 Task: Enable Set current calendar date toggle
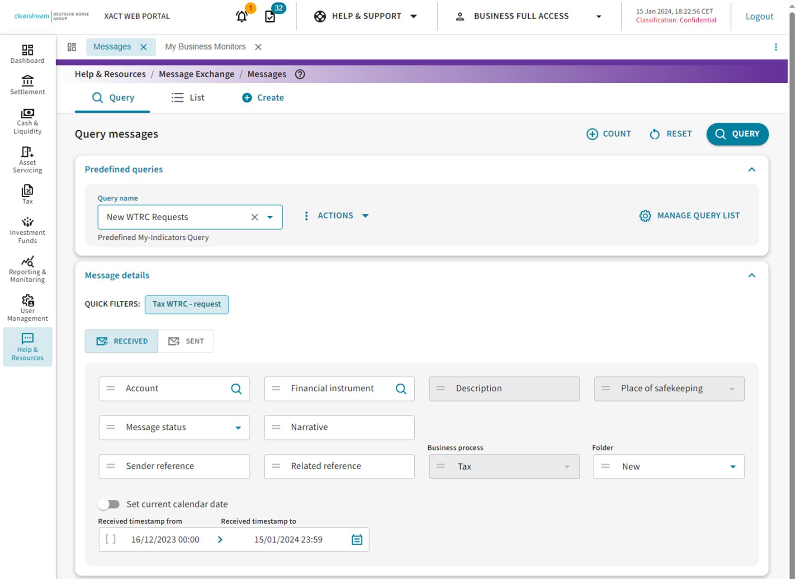(x=109, y=504)
